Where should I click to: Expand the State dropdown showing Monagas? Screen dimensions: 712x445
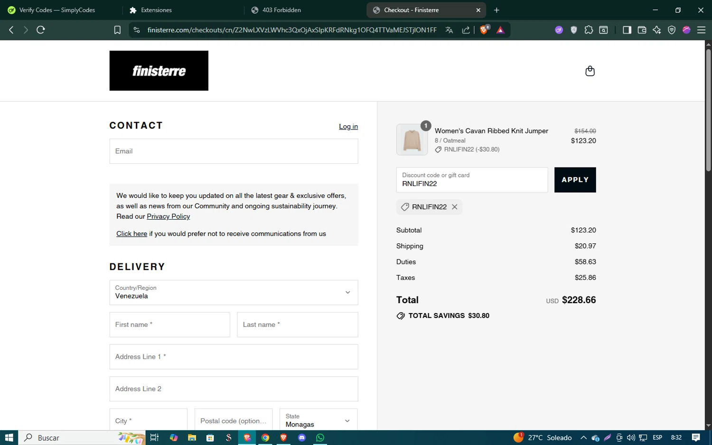(x=319, y=420)
